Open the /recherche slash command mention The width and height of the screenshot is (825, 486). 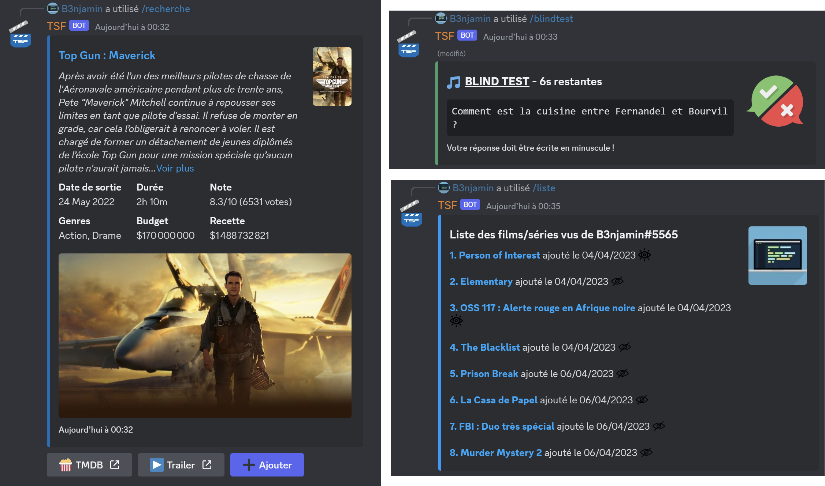166,9
